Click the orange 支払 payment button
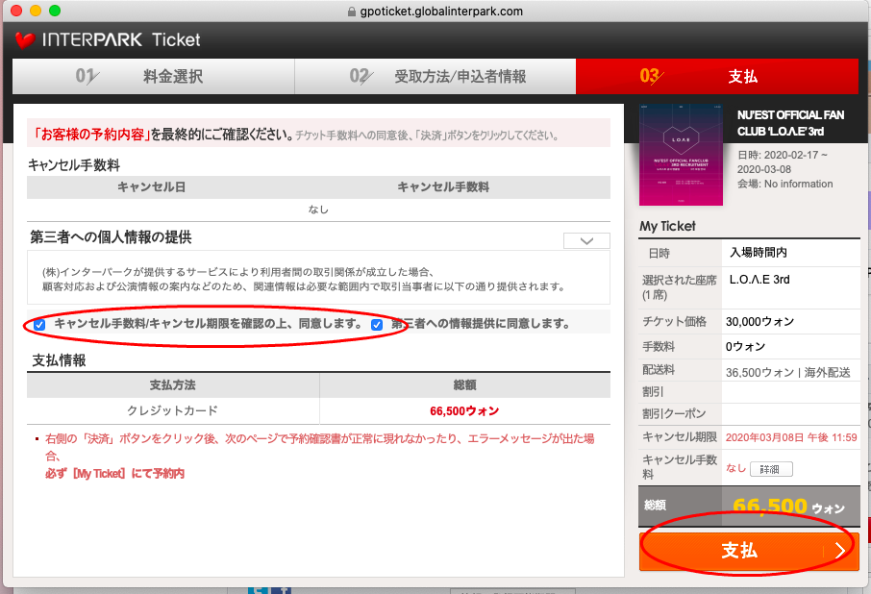This screenshot has height=594, width=871. click(x=749, y=552)
